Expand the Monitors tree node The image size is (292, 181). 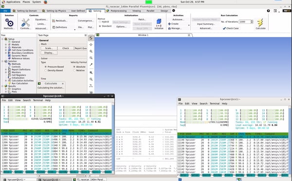click(x=6, y=72)
